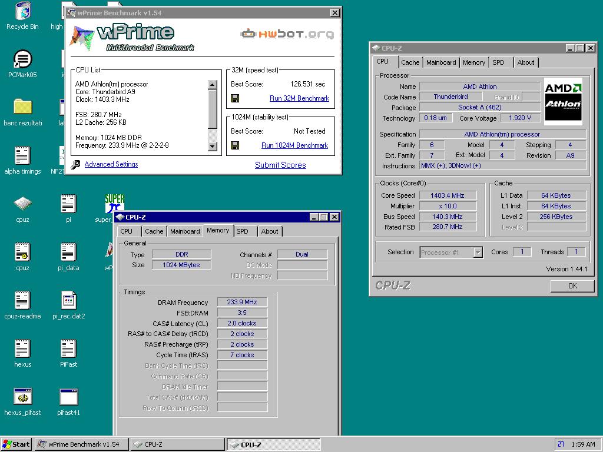This screenshot has height=452, width=603.
Task: Open Mainboard tab in right CPU-Z window
Action: click(441, 62)
